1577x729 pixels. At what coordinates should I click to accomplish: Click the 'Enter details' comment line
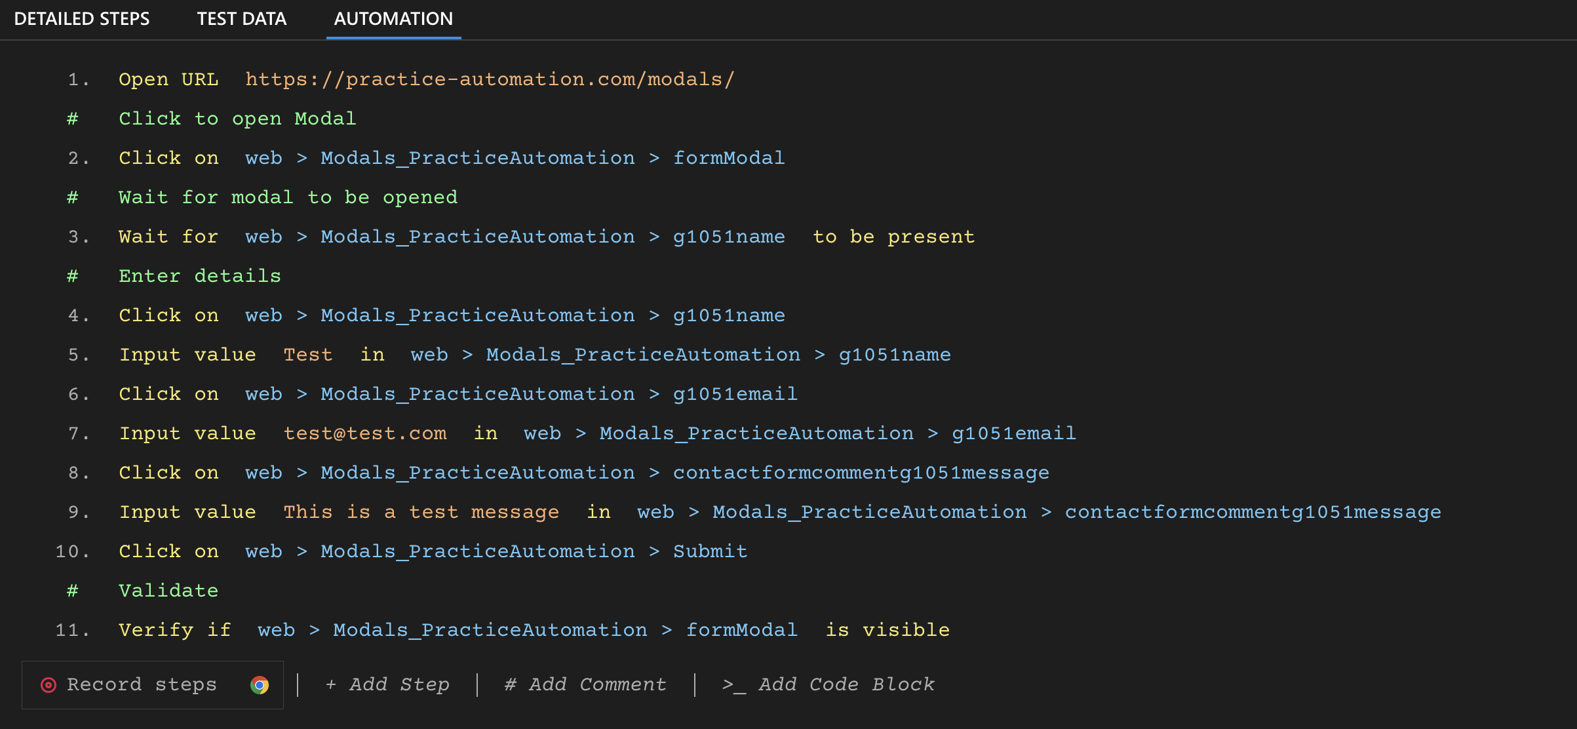[199, 276]
